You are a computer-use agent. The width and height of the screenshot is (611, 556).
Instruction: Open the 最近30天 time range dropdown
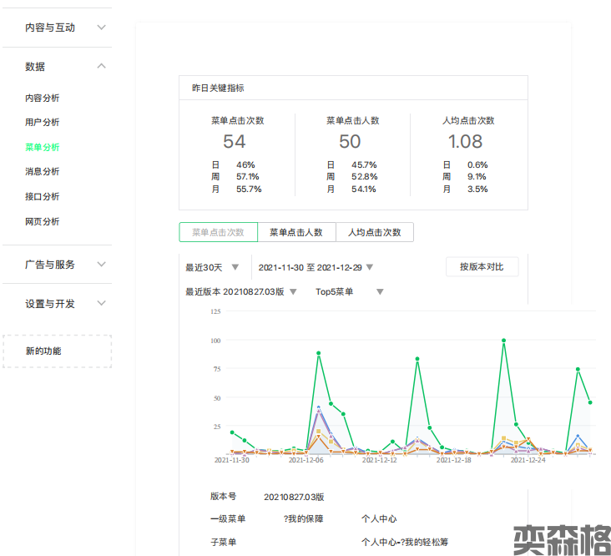[213, 268]
